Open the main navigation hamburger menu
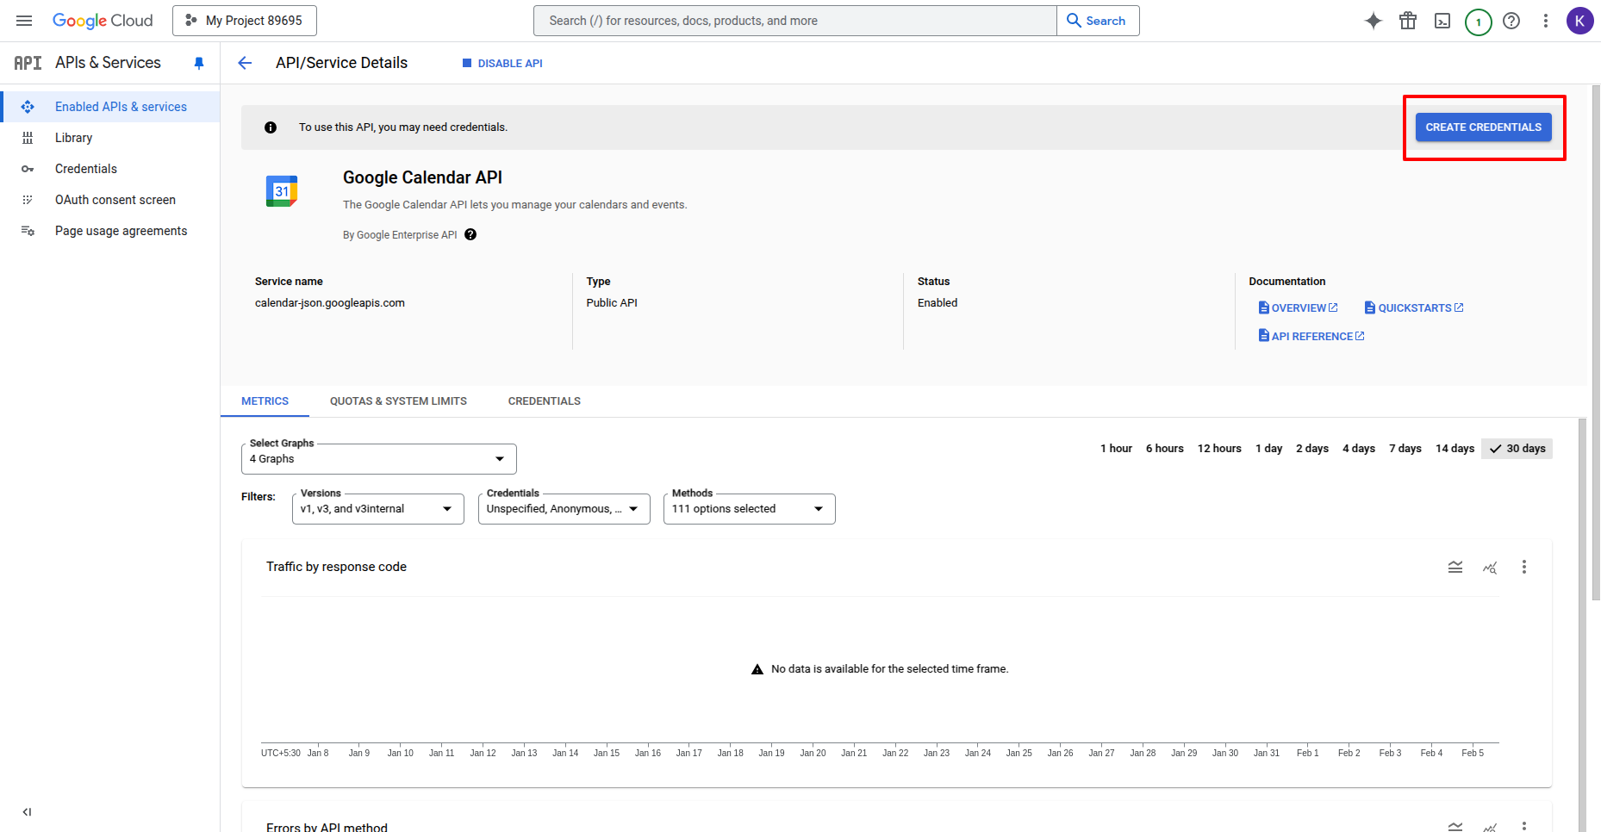Viewport: 1601px width, 832px height. (x=24, y=21)
